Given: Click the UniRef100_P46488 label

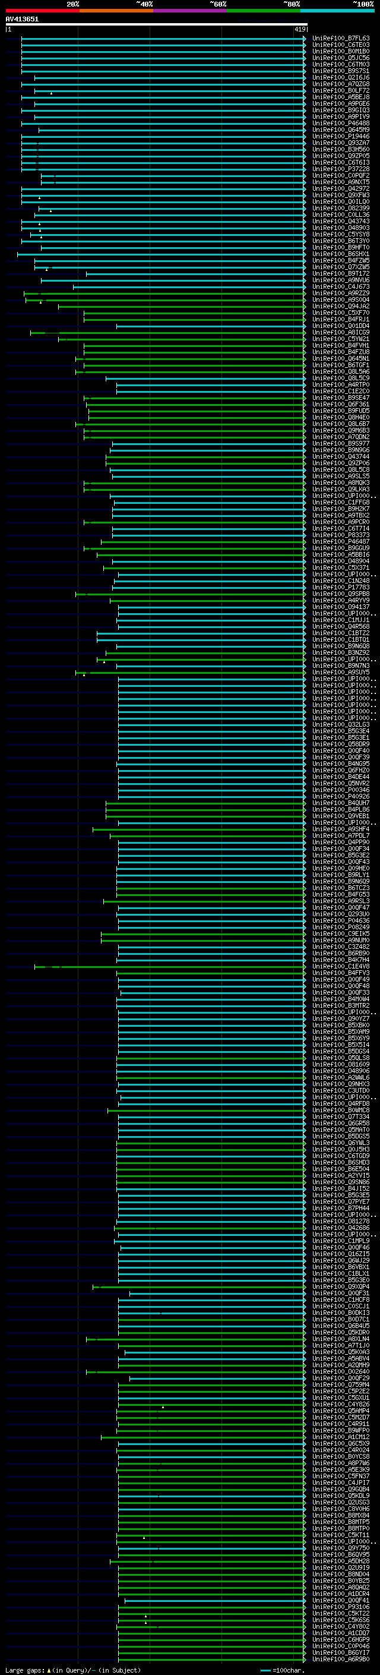Looking at the screenshot, I should point(341,124).
